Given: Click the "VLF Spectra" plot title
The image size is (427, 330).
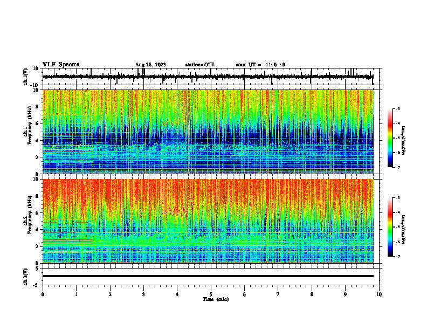Looking at the screenshot, I should tap(61, 65).
